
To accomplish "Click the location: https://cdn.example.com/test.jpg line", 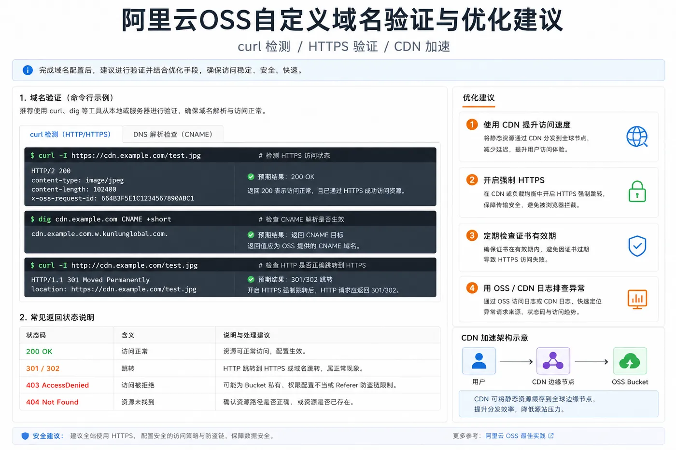I will coord(113,289).
